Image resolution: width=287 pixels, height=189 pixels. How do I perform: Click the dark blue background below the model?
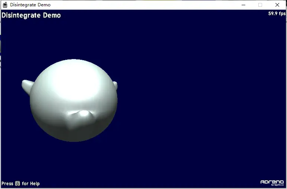[x=74, y=163]
